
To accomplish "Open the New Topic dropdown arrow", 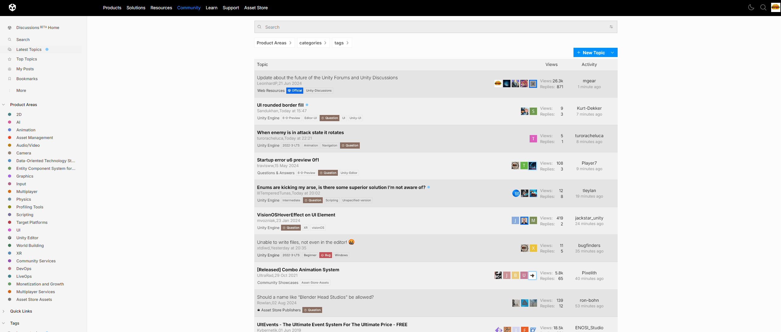I will click(612, 53).
